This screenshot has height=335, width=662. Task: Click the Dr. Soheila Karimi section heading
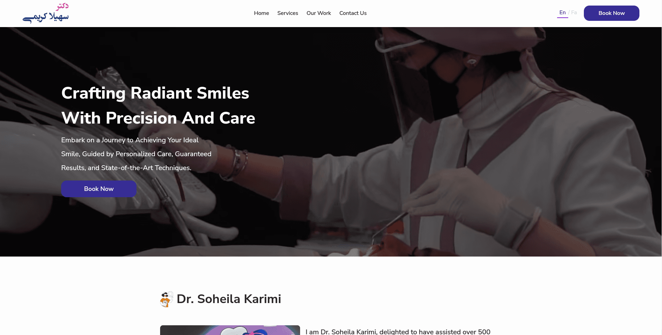pyautogui.click(x=229, y=299)
